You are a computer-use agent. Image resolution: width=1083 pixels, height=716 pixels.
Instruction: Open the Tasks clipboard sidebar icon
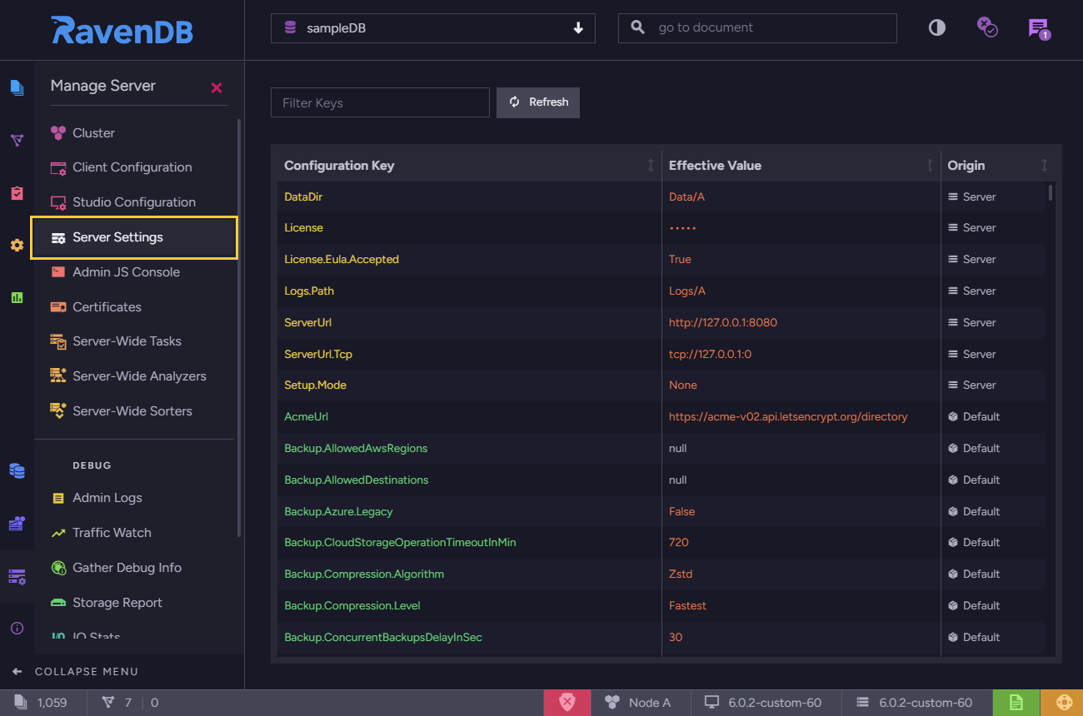[x=17, y=193]
